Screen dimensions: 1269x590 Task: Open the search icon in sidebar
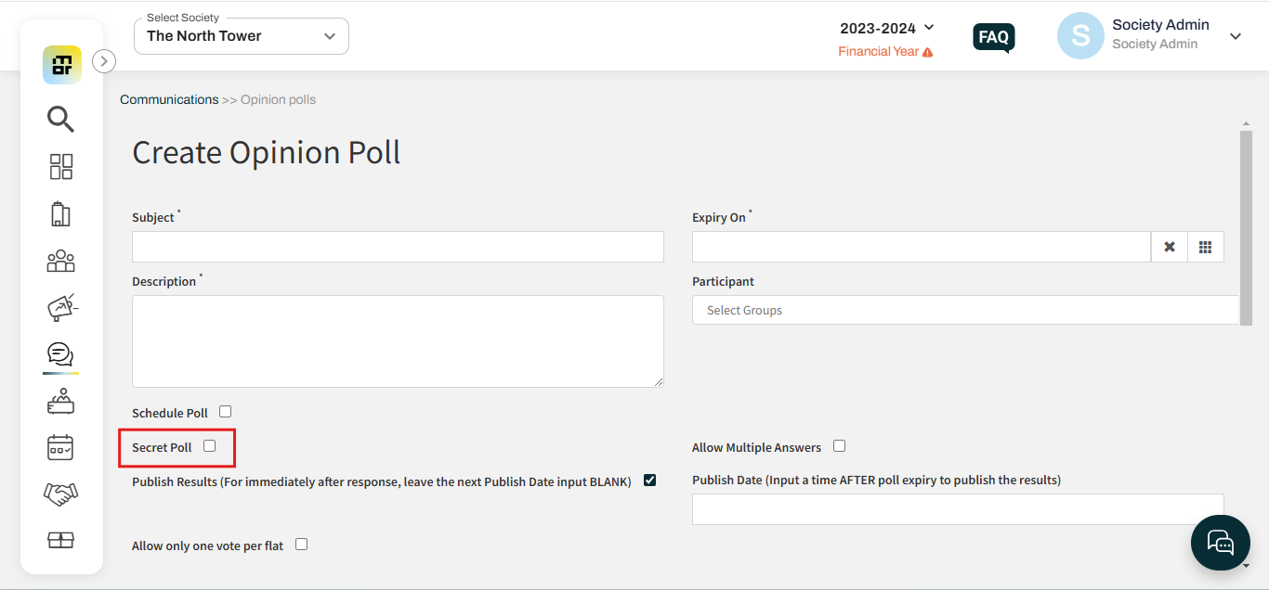[x=60, y=119]
